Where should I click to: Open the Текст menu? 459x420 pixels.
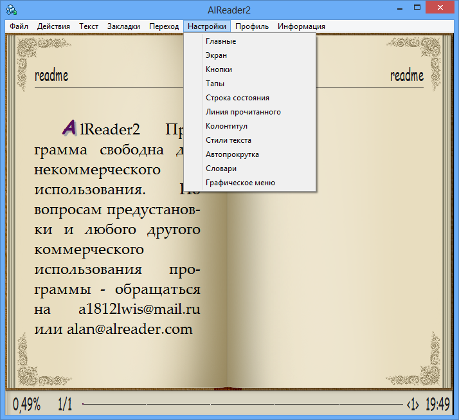89,26
